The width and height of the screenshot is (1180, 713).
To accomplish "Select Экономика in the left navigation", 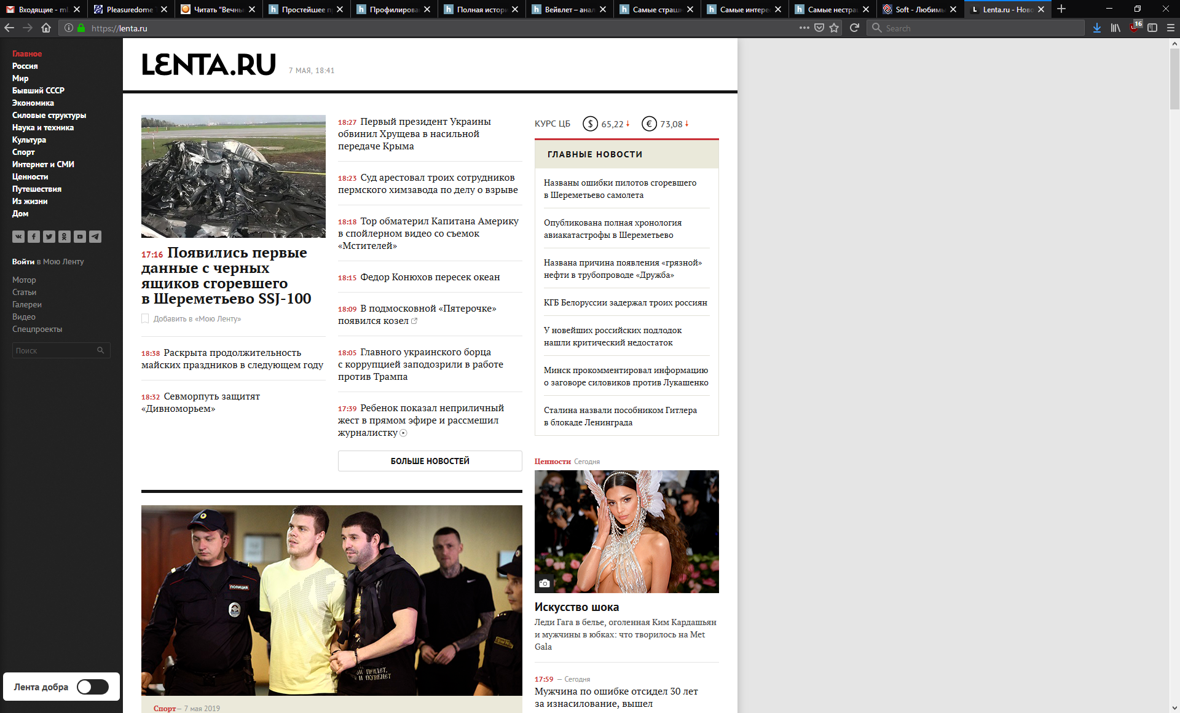I will pos(33,103).
